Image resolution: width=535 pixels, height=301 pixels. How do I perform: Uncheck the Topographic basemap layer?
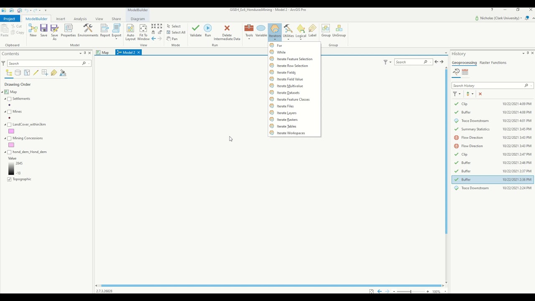[10, 179]
